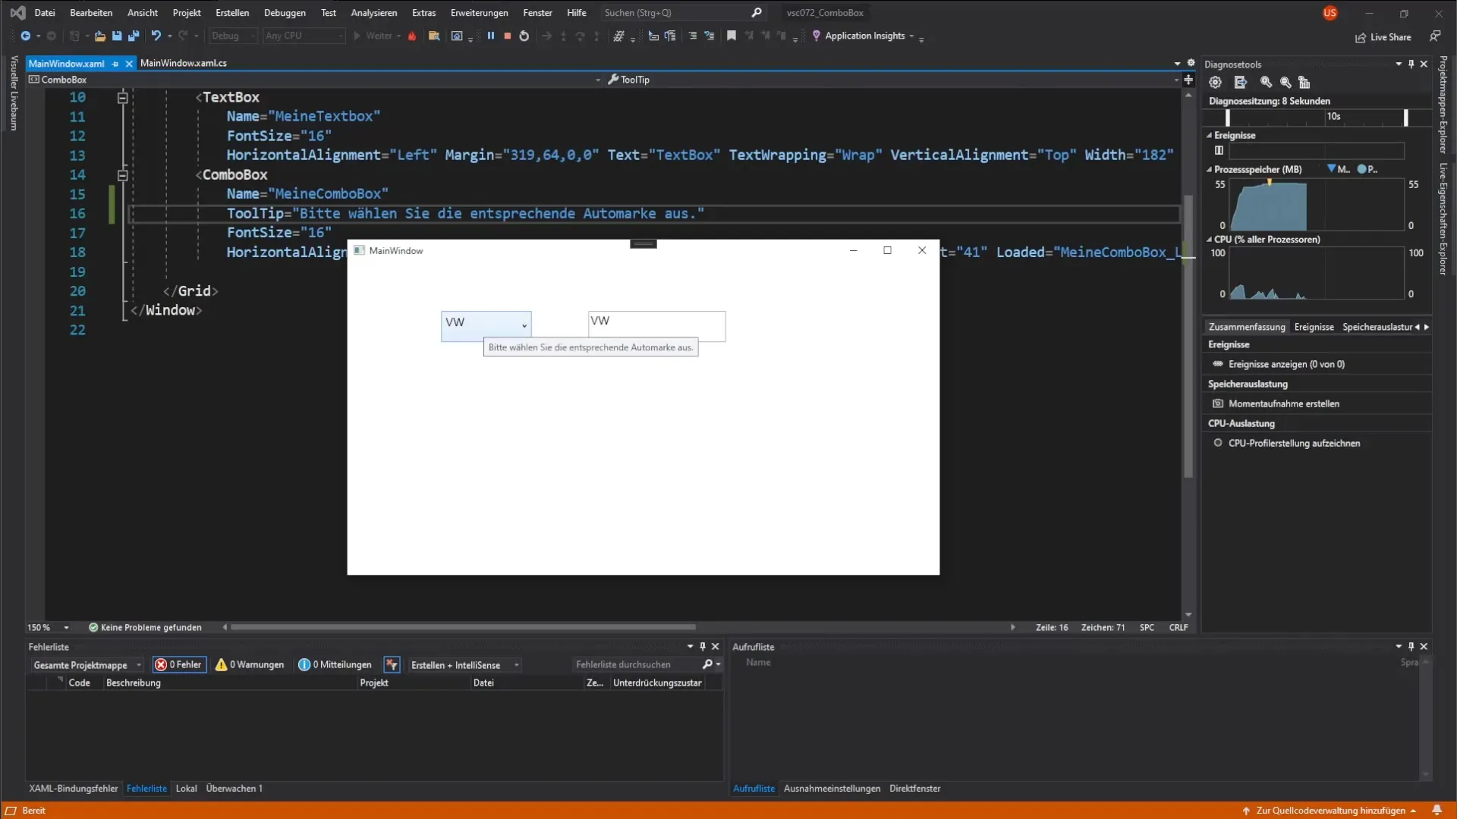Image resolution: width=1457 pixels, height=819 pixels.
Task: Zoom in the diagnostics timeline
Action: 1266,82
